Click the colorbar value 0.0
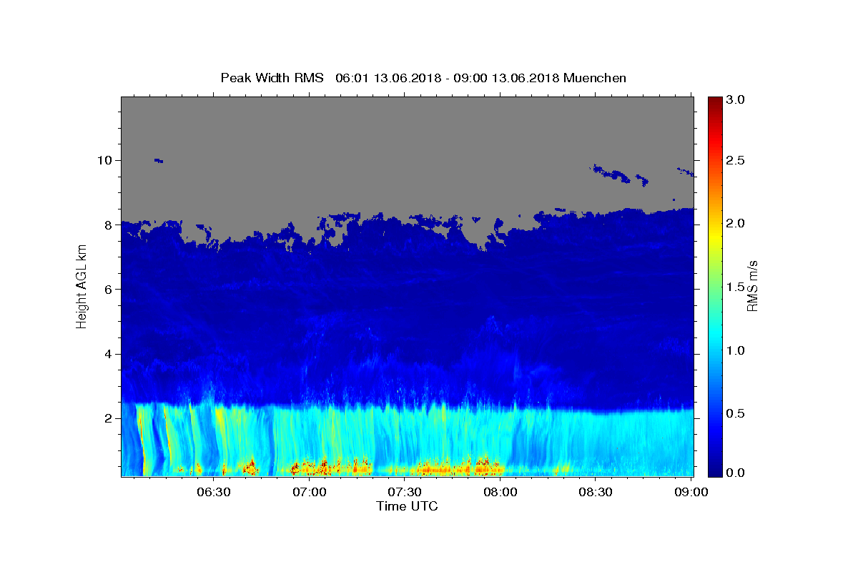The width and height of the screenshot is (858, 572). [x=736, y=473]
